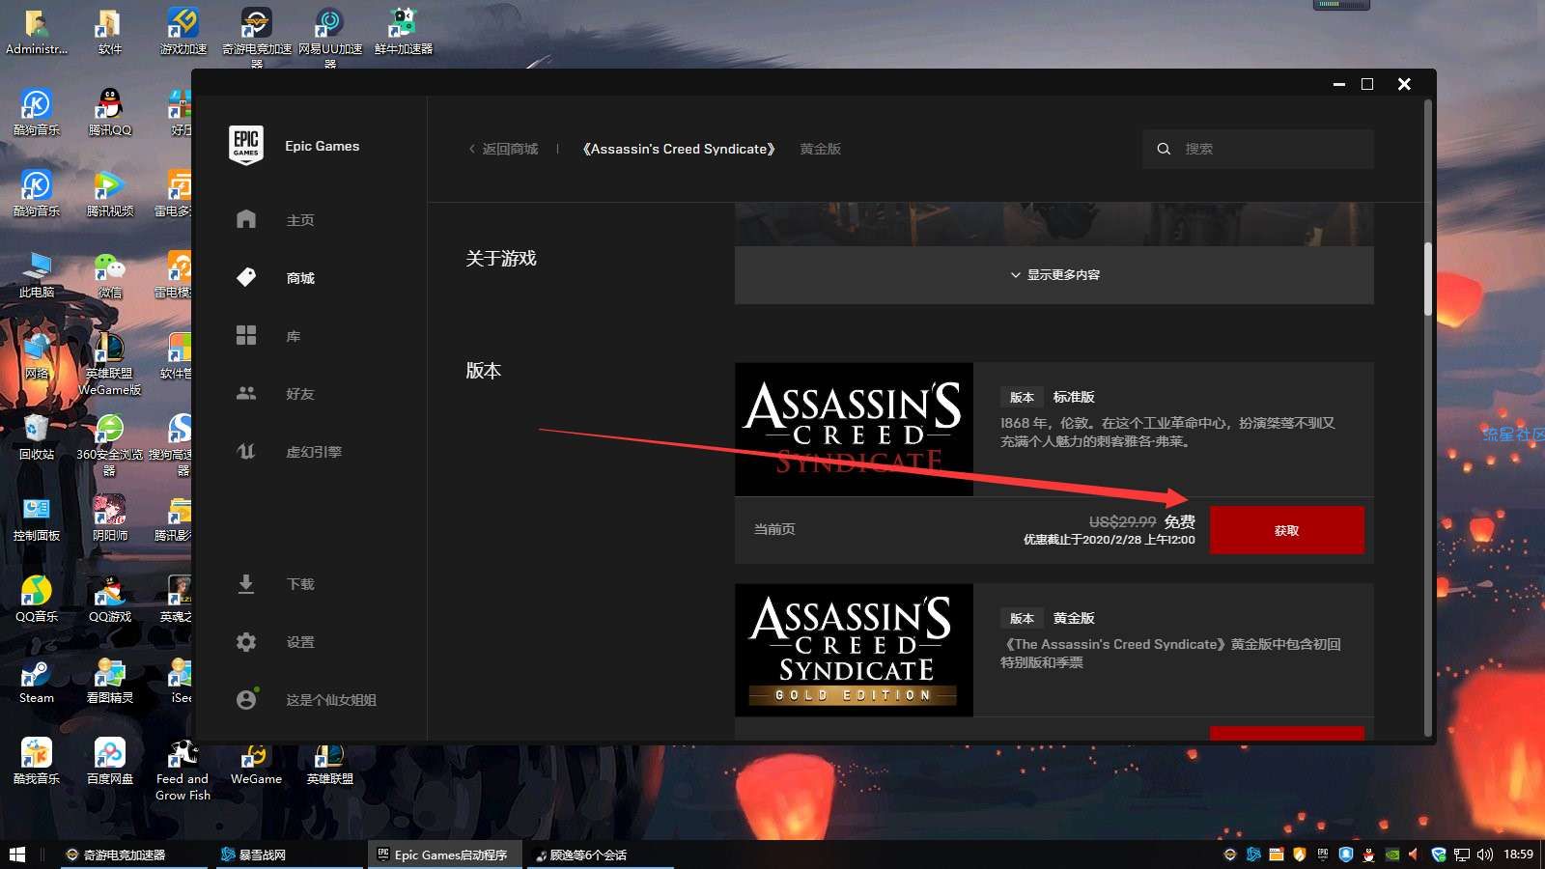Switch to 奇游电竞加速器 taskbar item
1545x869 pixels.
pos(133,855)
